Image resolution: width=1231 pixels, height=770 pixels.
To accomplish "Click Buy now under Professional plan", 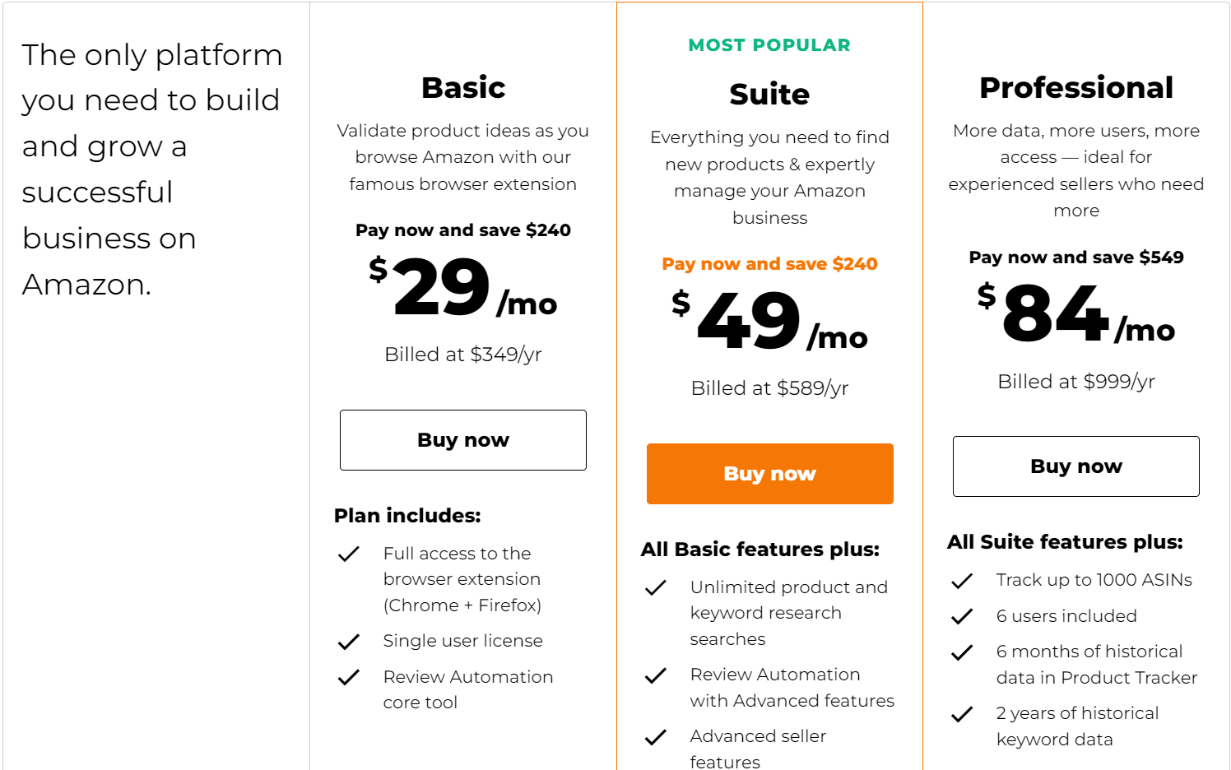I will pos(1075,466).
